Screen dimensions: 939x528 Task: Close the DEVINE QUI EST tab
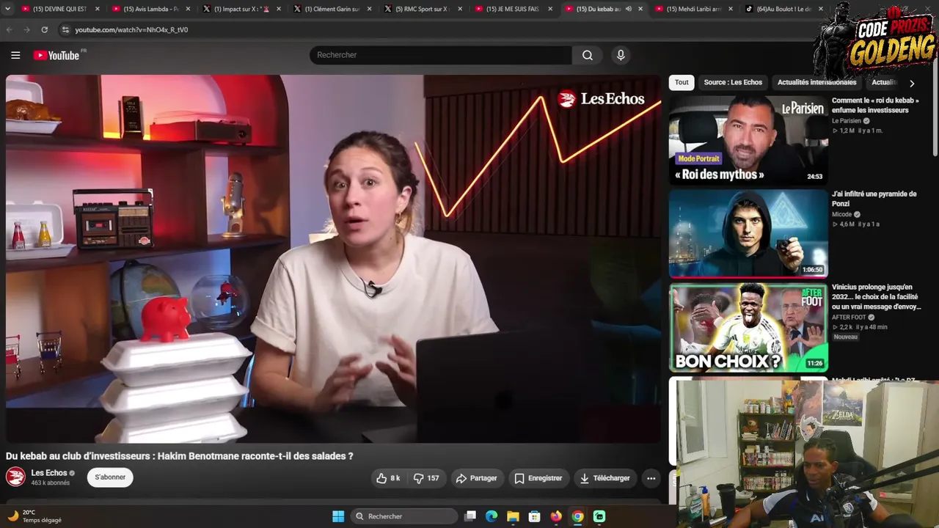(98, 9)
